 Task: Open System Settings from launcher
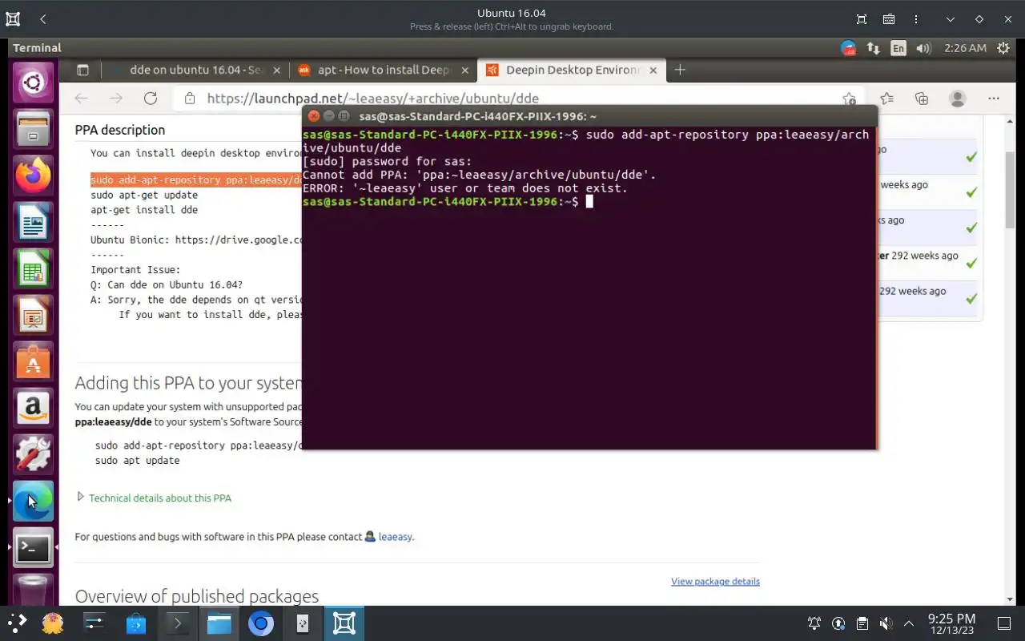(33, 455)
